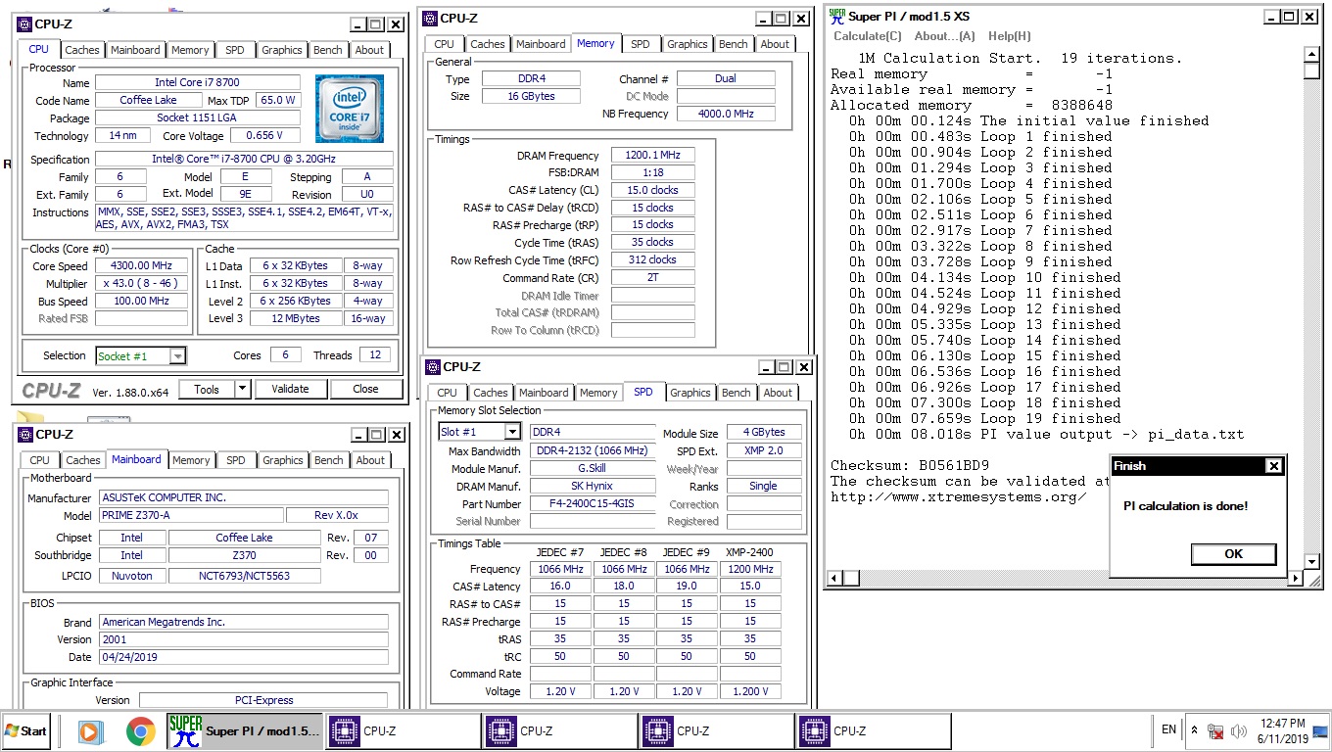Click the Module Manuf. G.Skill field
The image size is (1332, 752).
(592, 469)
